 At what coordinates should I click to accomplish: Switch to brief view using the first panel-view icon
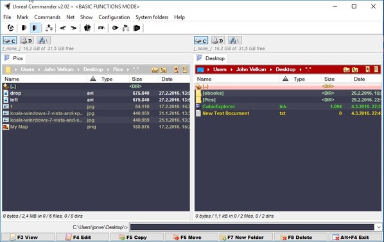click(x=24, y=28)
